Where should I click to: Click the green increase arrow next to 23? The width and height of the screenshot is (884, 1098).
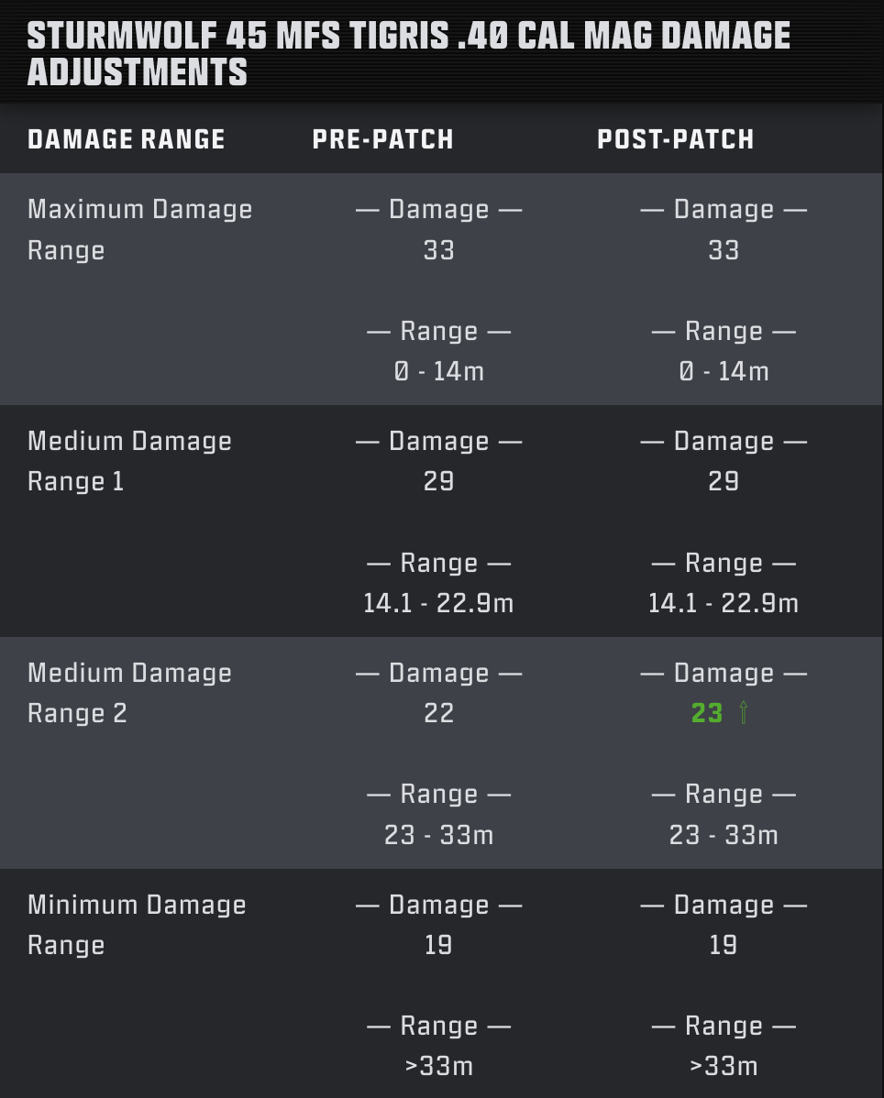coord(744,713)
